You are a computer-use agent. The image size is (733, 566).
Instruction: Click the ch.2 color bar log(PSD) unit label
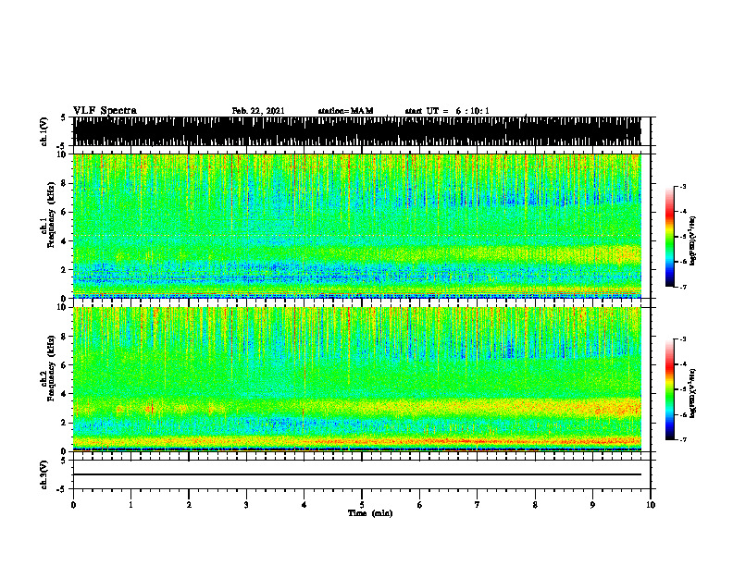tap(693, 393)
